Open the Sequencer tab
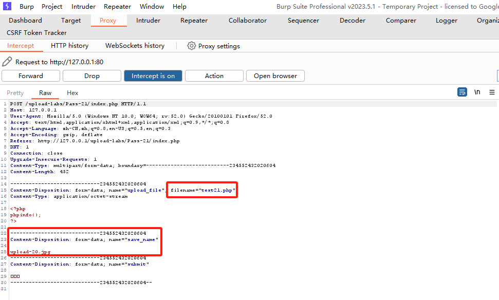This screenshot has width=499, height=300. pos(303,21)
